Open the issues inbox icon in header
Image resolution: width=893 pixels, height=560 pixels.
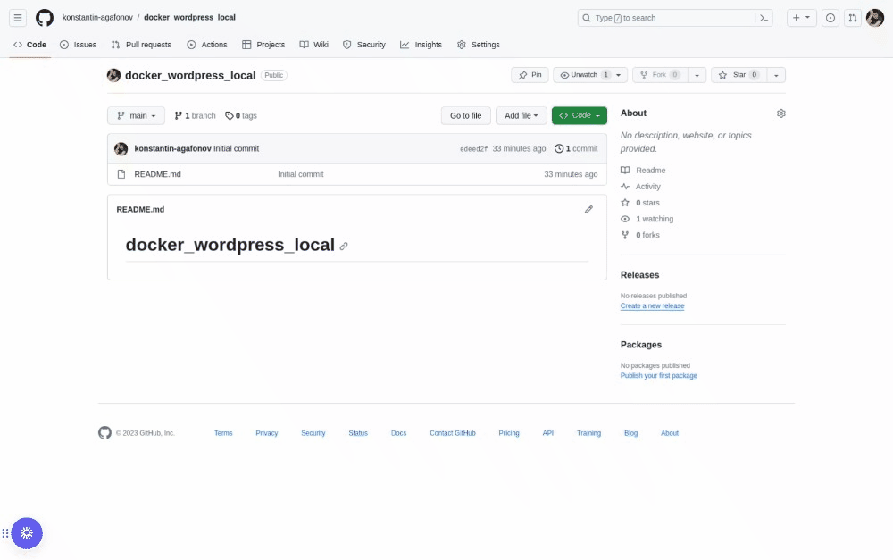(830, 18)
